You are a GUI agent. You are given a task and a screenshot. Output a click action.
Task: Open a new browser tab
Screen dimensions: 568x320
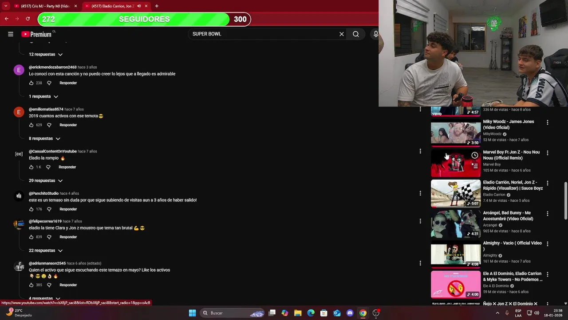click(157, 6)
